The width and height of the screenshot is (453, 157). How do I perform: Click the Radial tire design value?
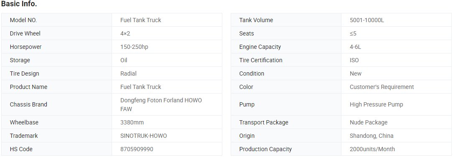point(128,73)
